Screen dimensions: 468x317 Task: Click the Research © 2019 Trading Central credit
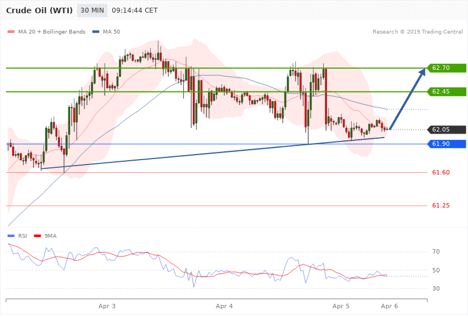(x=417, y=32)
